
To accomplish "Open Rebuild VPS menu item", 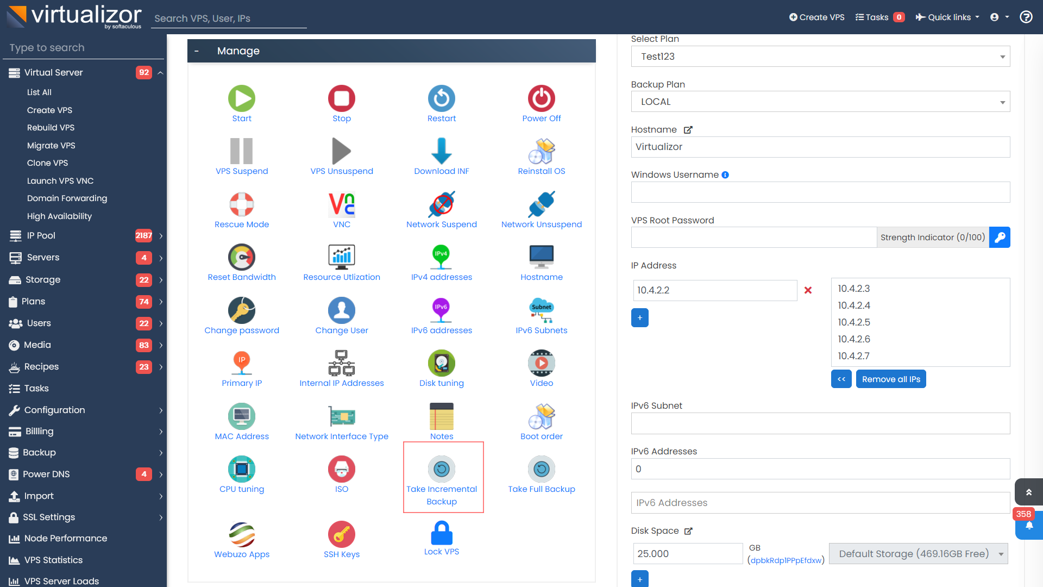I will [51, 128].
